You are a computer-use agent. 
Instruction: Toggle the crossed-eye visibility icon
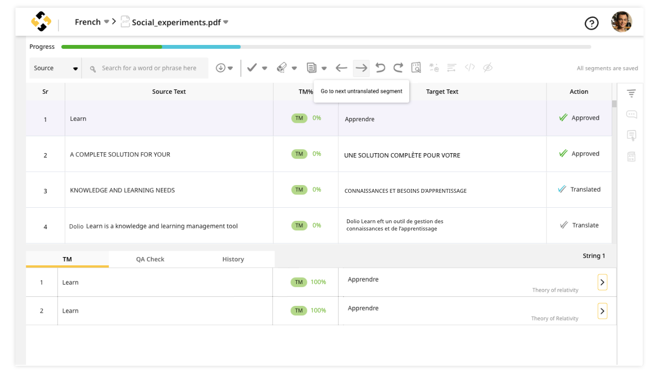(x=488, y=68)
